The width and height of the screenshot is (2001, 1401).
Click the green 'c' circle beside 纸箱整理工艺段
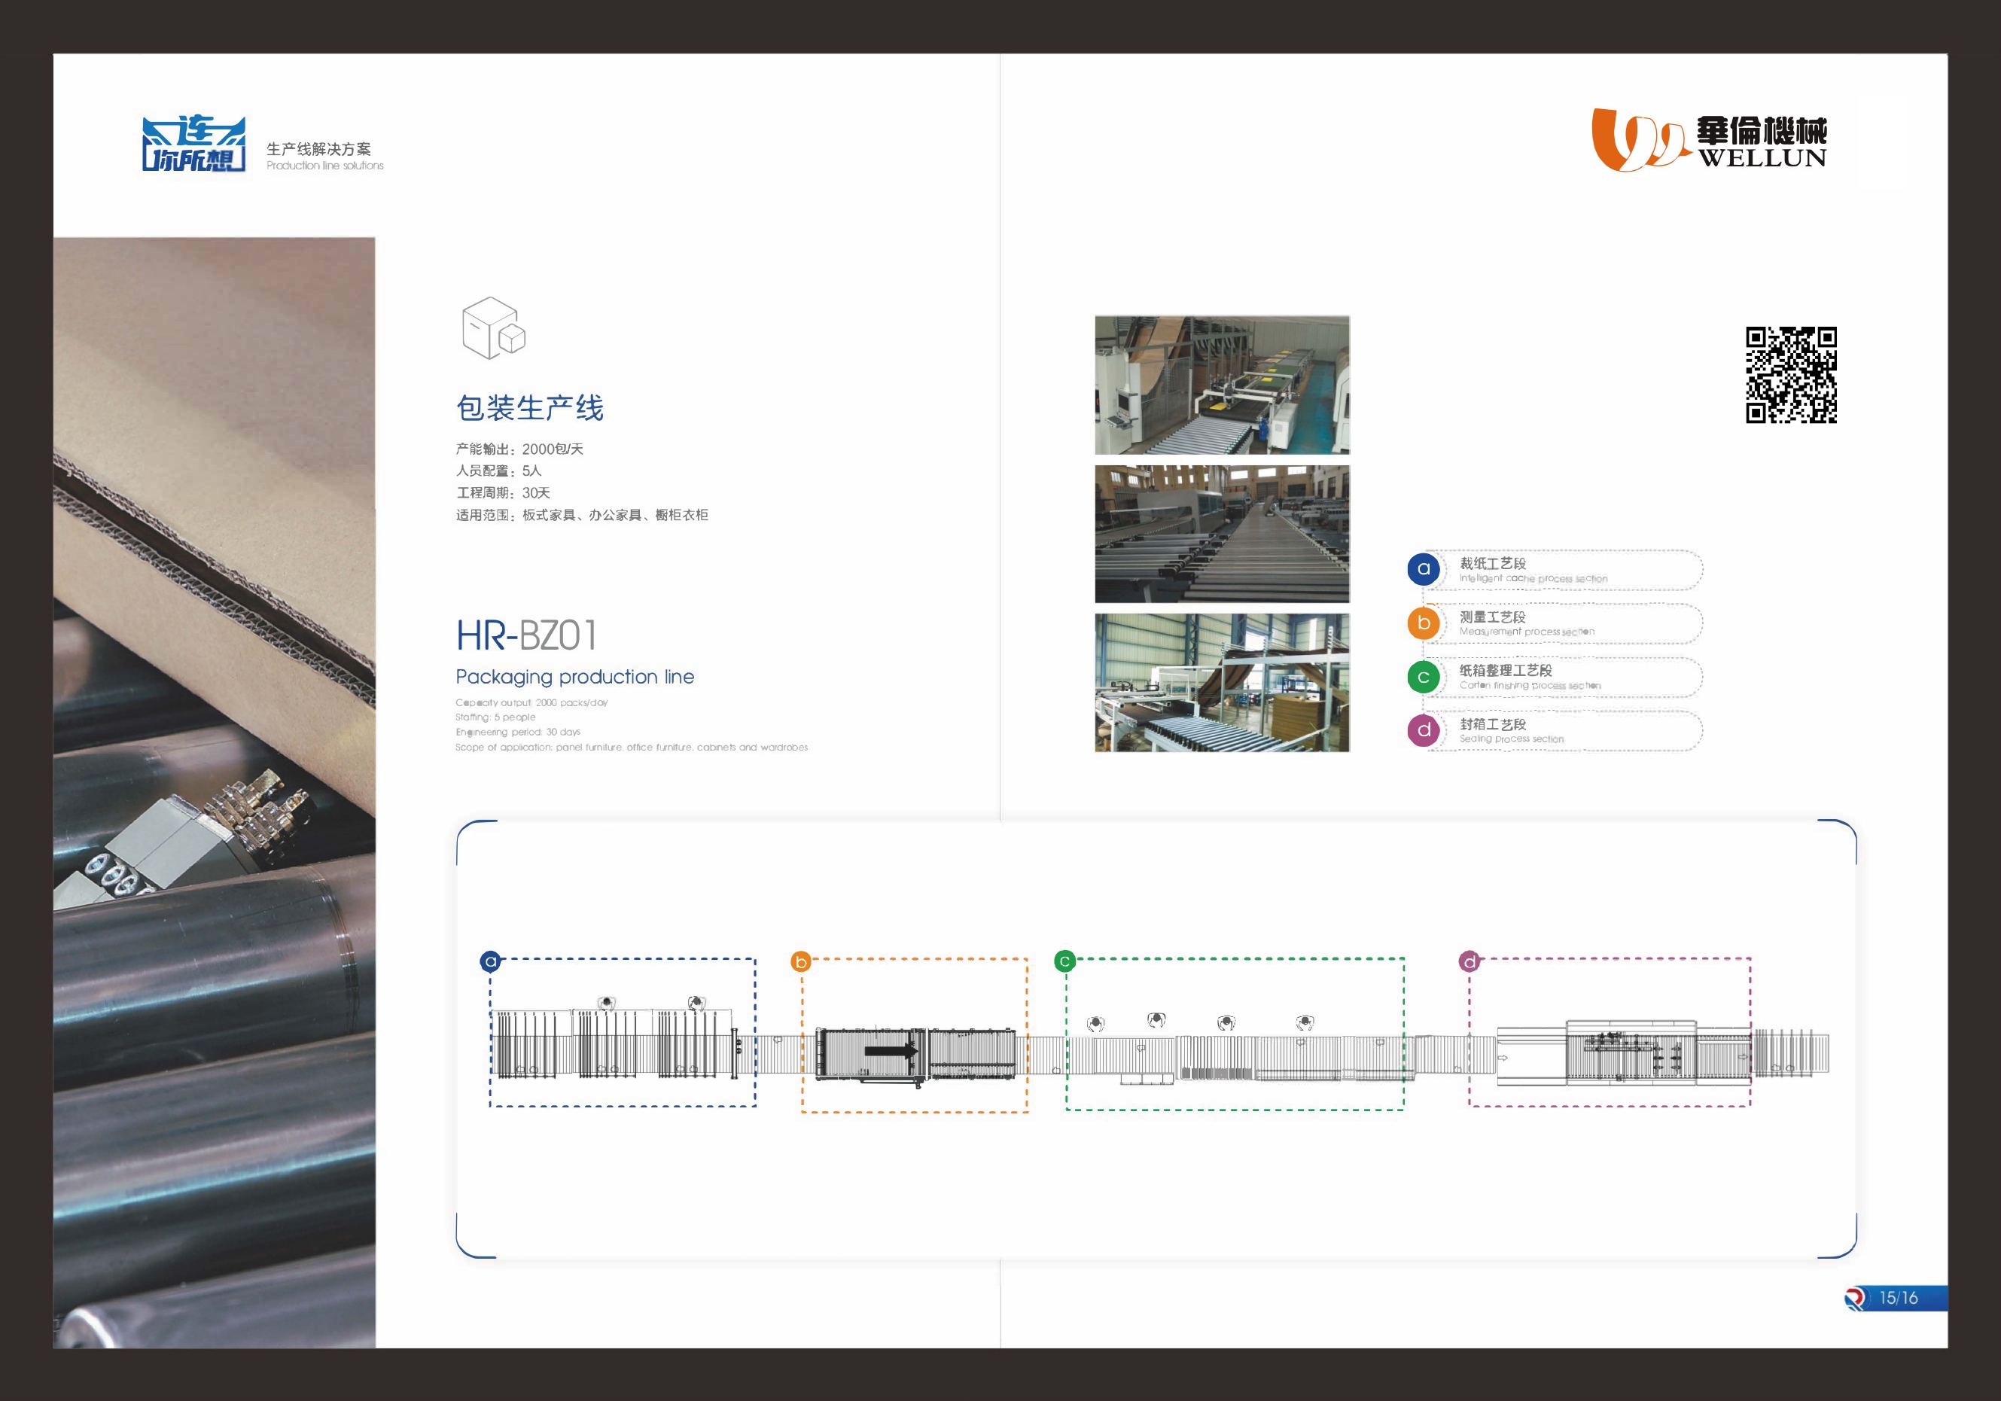point(1423,677)
